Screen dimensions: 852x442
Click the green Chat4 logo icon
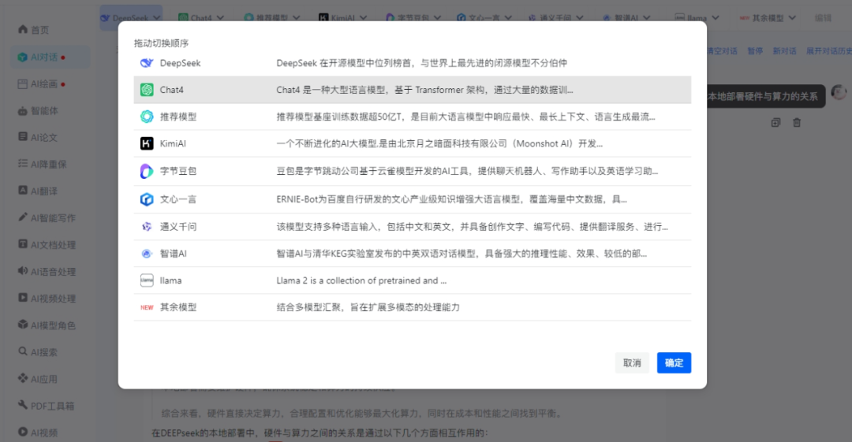147,90
